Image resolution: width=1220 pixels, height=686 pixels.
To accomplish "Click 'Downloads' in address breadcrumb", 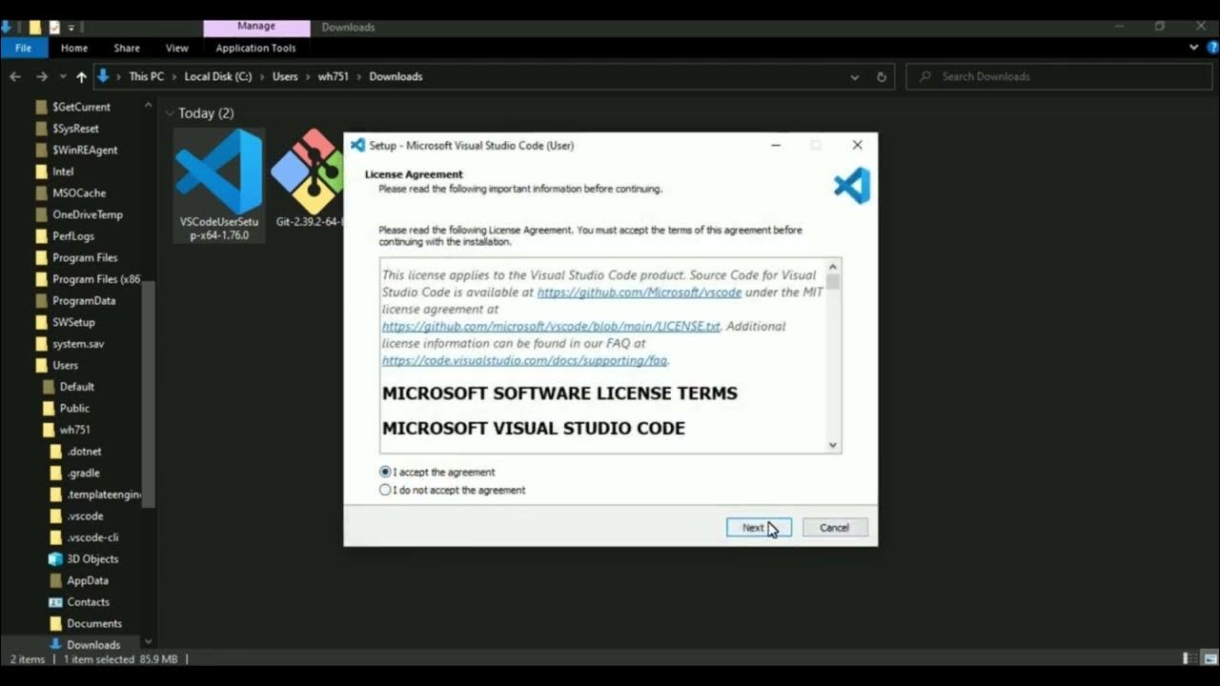I will [396, 76].
